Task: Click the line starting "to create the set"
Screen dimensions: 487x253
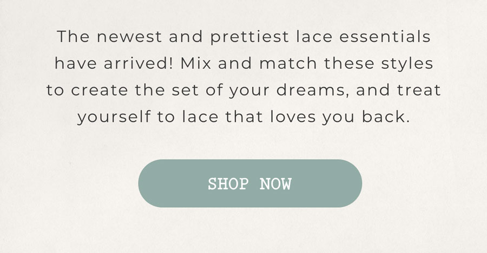Action: coord(244,91)
